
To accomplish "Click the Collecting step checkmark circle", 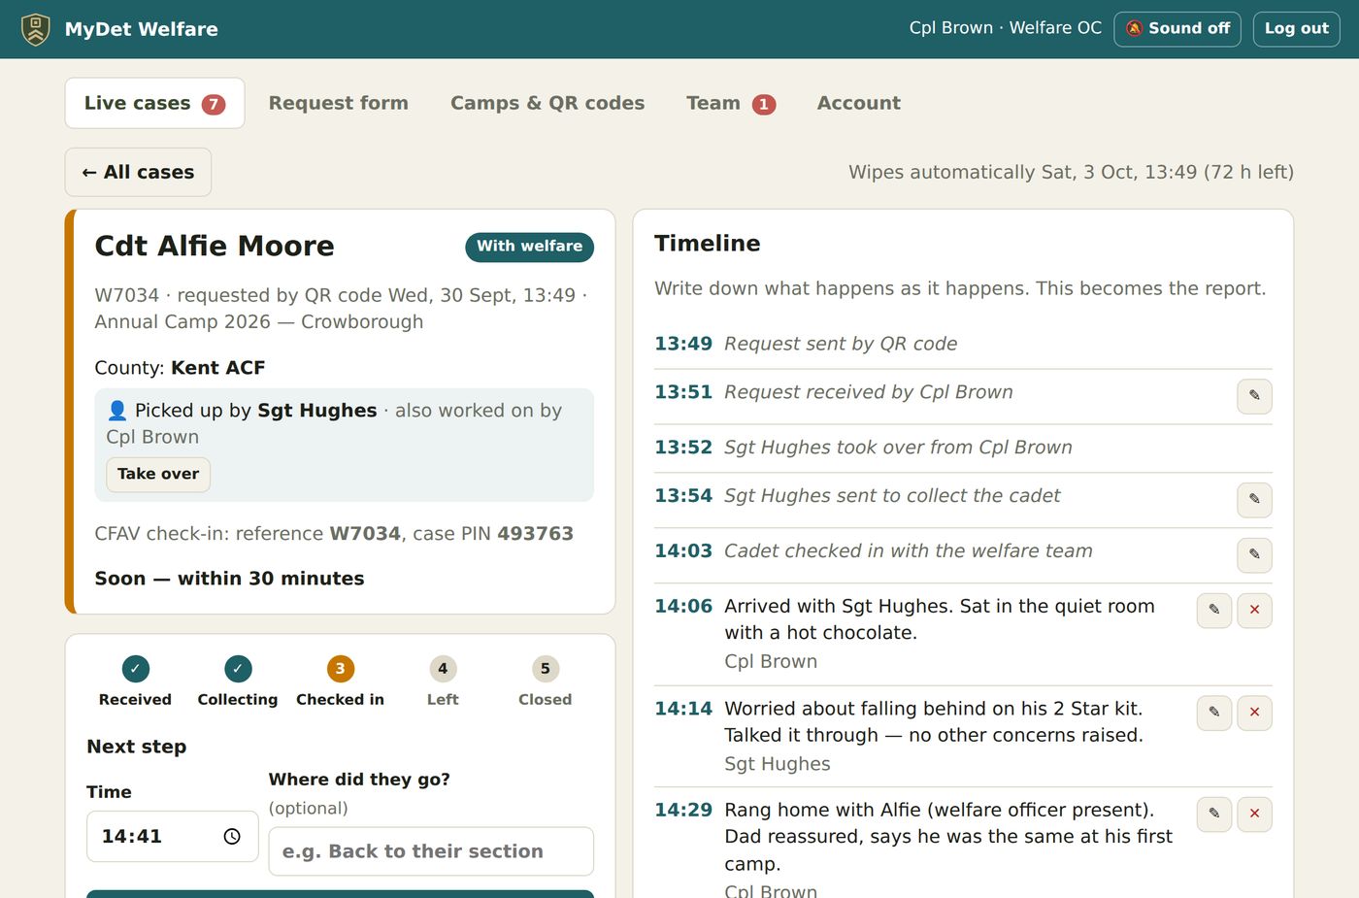I will (x=238, y=669).
